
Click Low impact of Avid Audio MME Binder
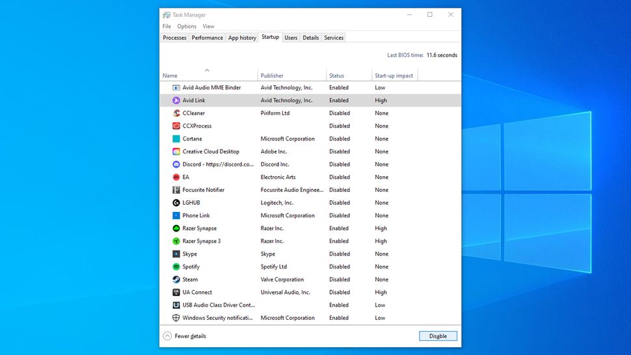(x=380, y=87)
